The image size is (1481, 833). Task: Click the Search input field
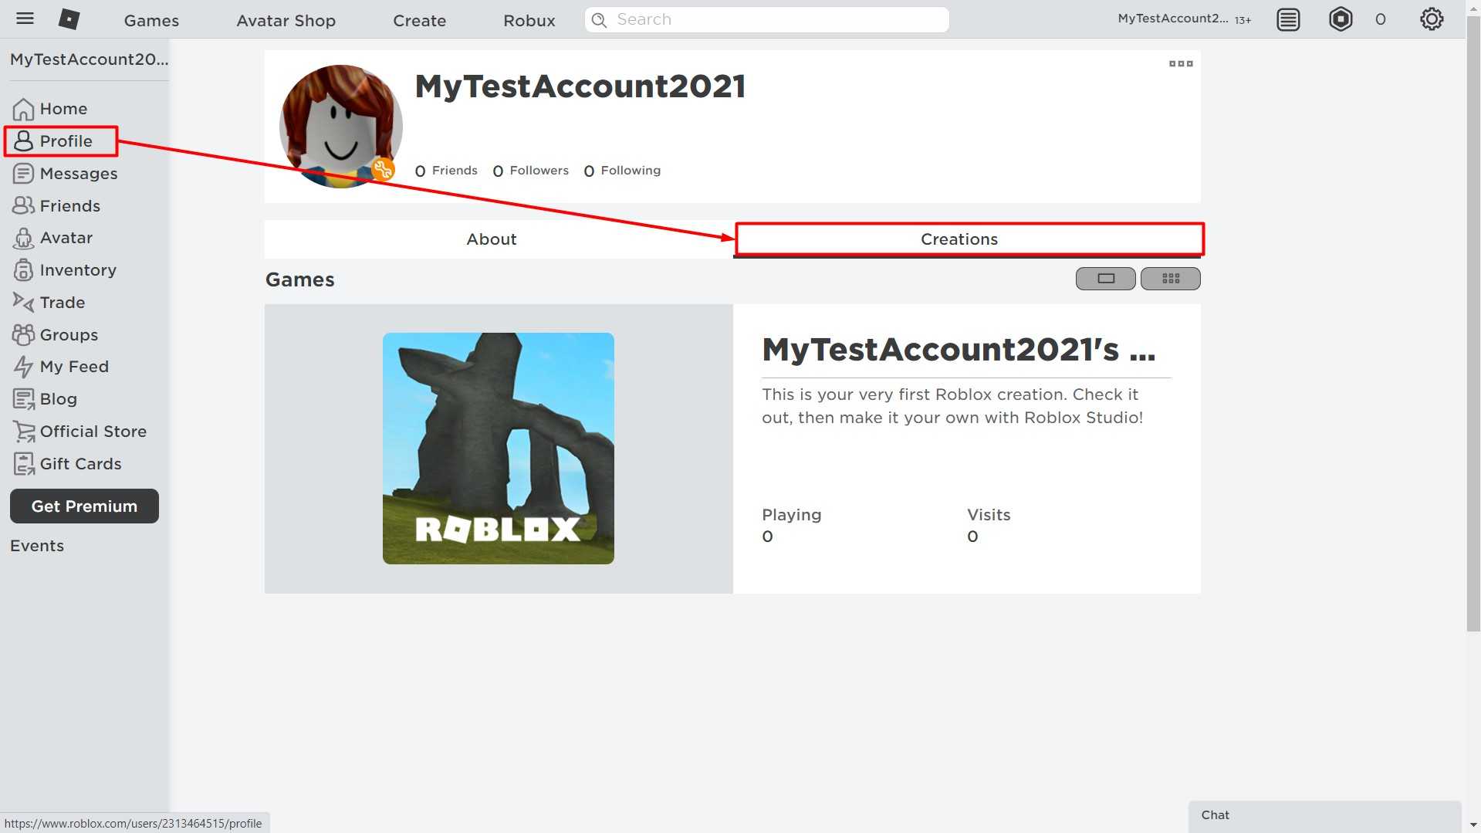pos(767,20)
